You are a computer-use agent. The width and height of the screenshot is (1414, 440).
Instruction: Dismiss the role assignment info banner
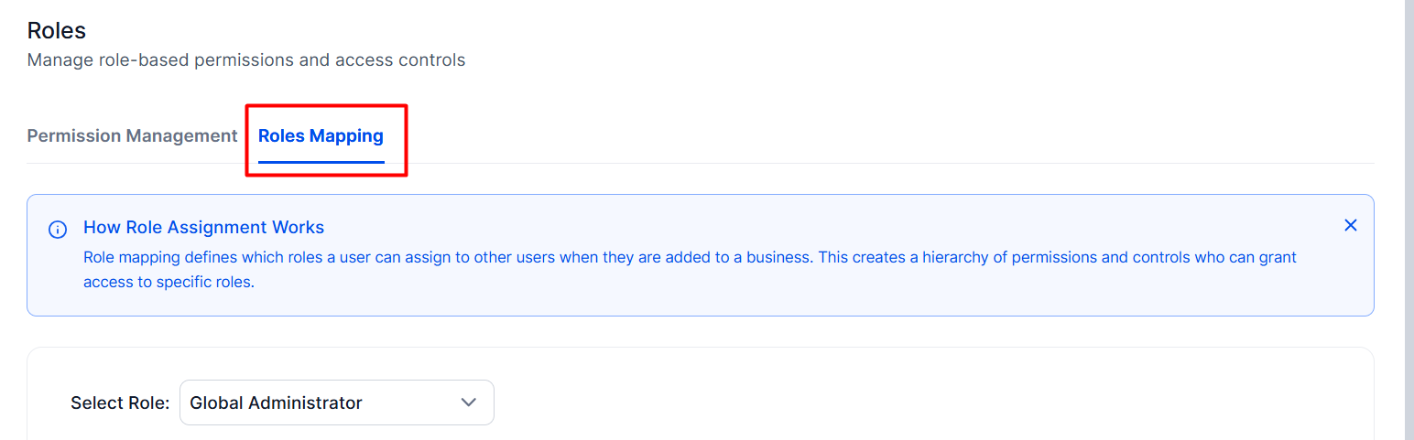click(x=1350, y=225)
